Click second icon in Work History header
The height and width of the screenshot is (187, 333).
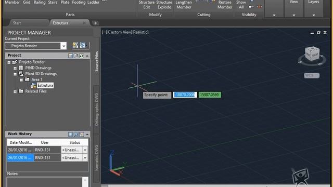click(76, 134)
